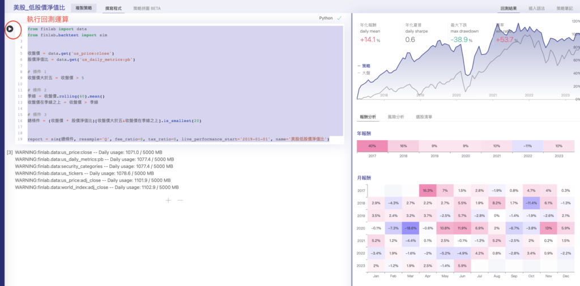580x286 pixels.
Task: Click the green checkmark next to Python
Action: click(x=339, y=18)
